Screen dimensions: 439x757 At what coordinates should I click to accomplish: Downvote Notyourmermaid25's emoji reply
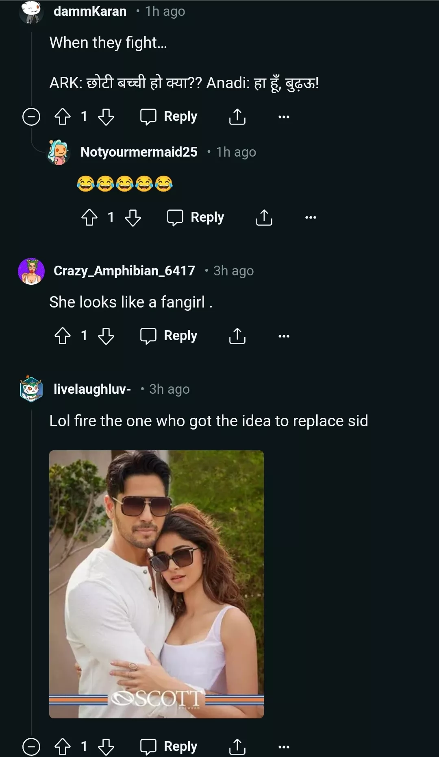(x=133, y=218)
